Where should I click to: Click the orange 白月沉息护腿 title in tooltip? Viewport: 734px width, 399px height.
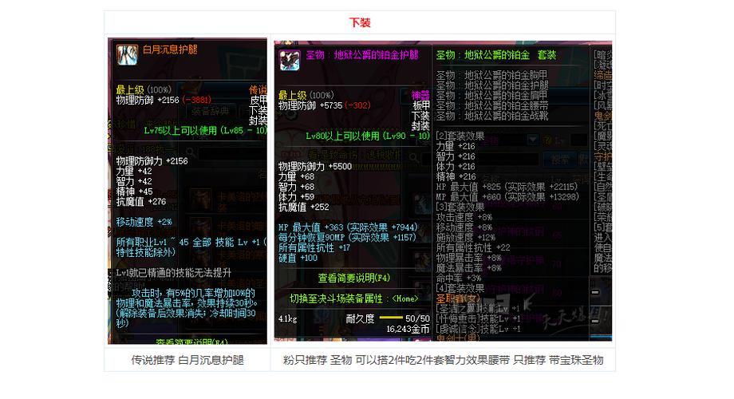tap(170, 49)
